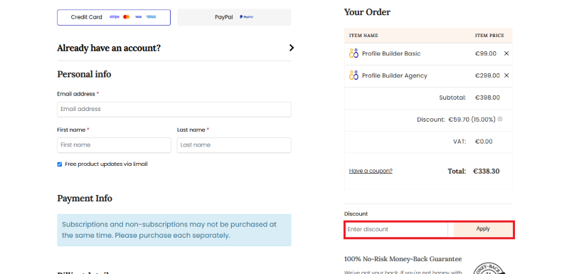Click the €398.00 subtotal value

(x=487, y=98)
